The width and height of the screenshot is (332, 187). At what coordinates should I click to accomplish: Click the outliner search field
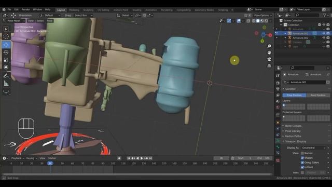tap(307, 15)
